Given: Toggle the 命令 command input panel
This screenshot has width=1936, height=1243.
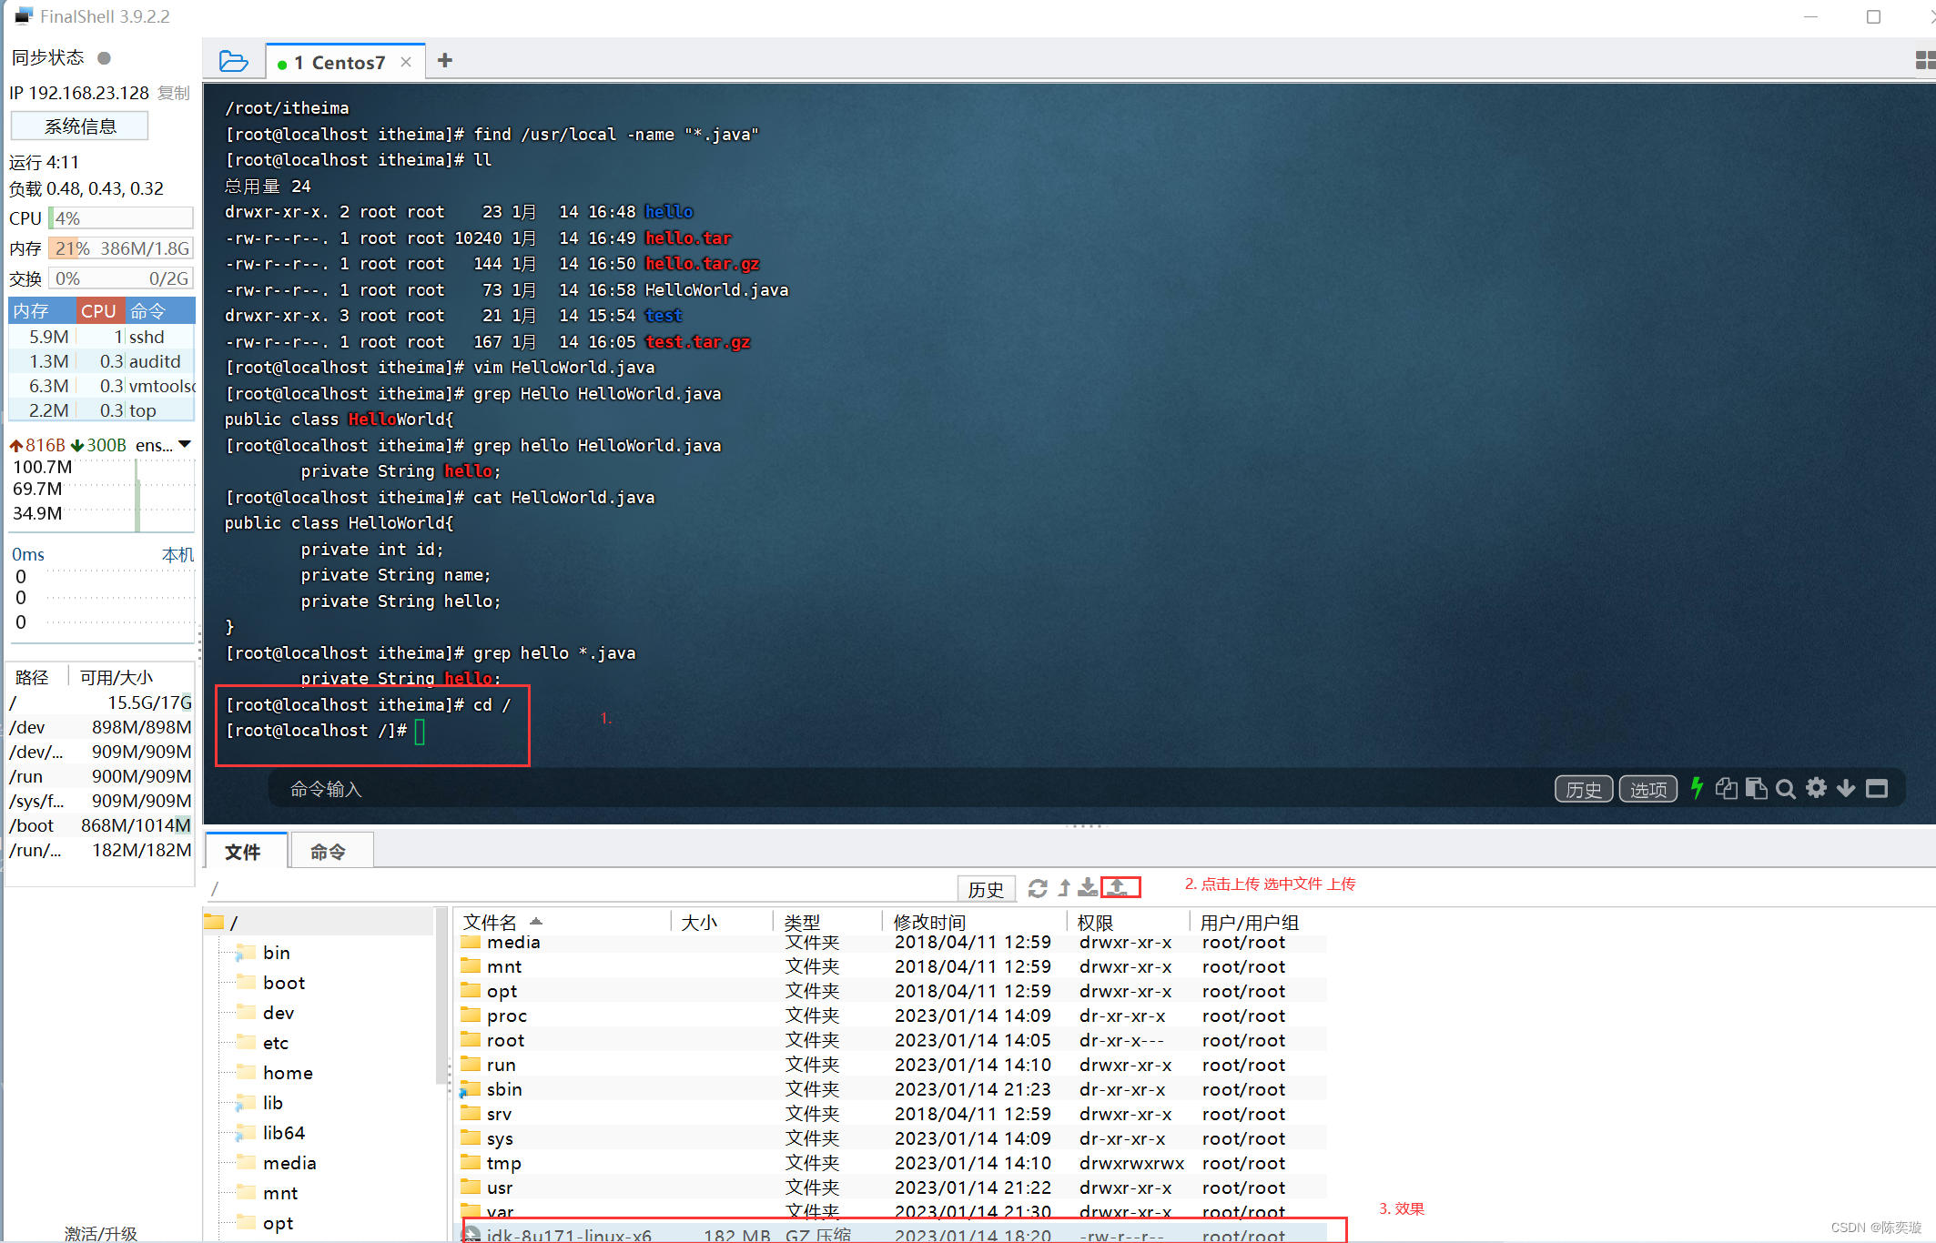Looking at the screenshot, I should (x=331, y=848).
